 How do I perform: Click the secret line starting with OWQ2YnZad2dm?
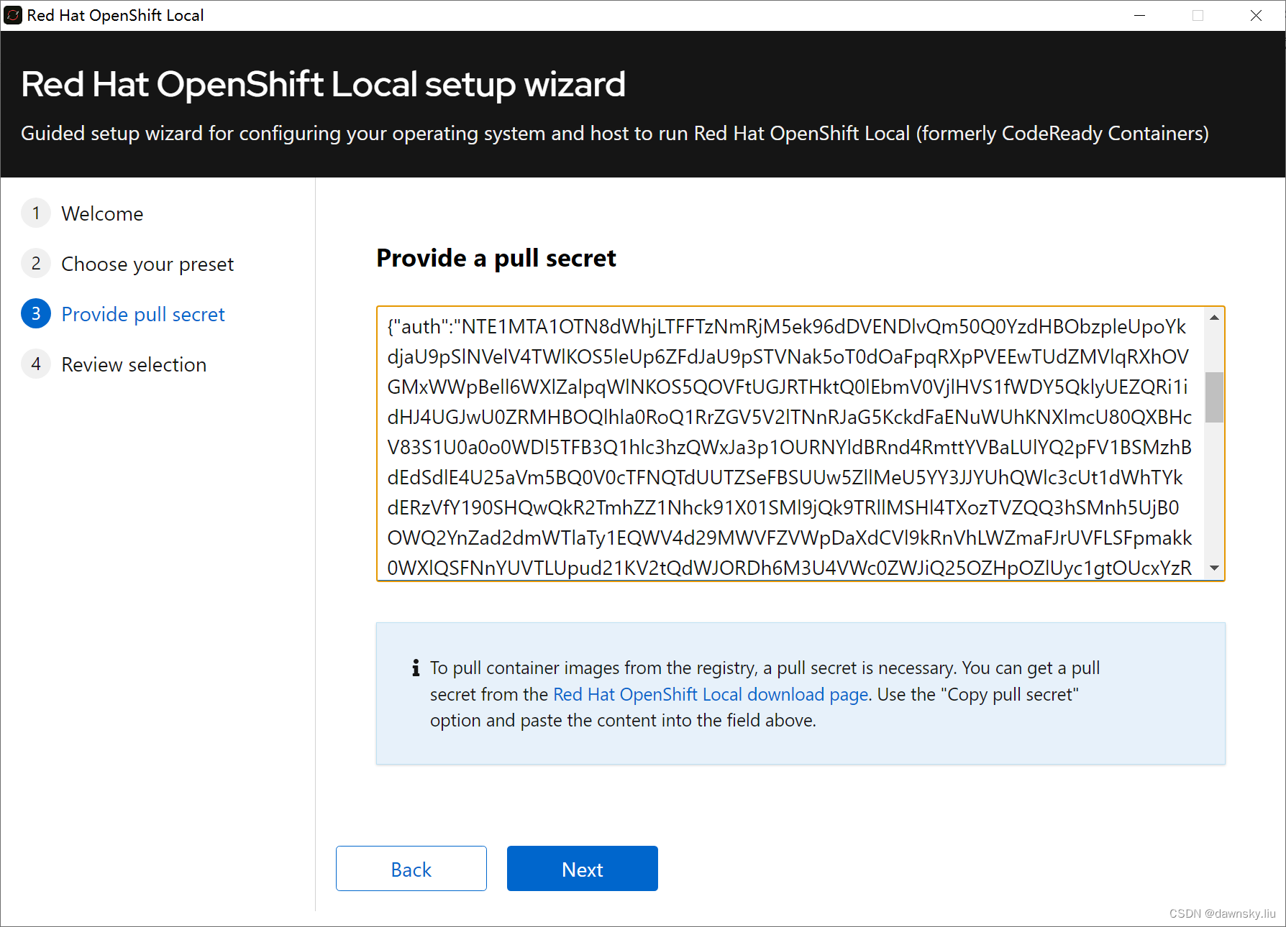click(x=789, y=538)
